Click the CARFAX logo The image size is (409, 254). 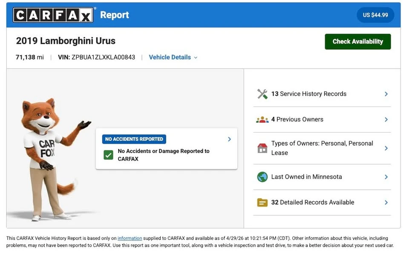[x=53, y=15]
